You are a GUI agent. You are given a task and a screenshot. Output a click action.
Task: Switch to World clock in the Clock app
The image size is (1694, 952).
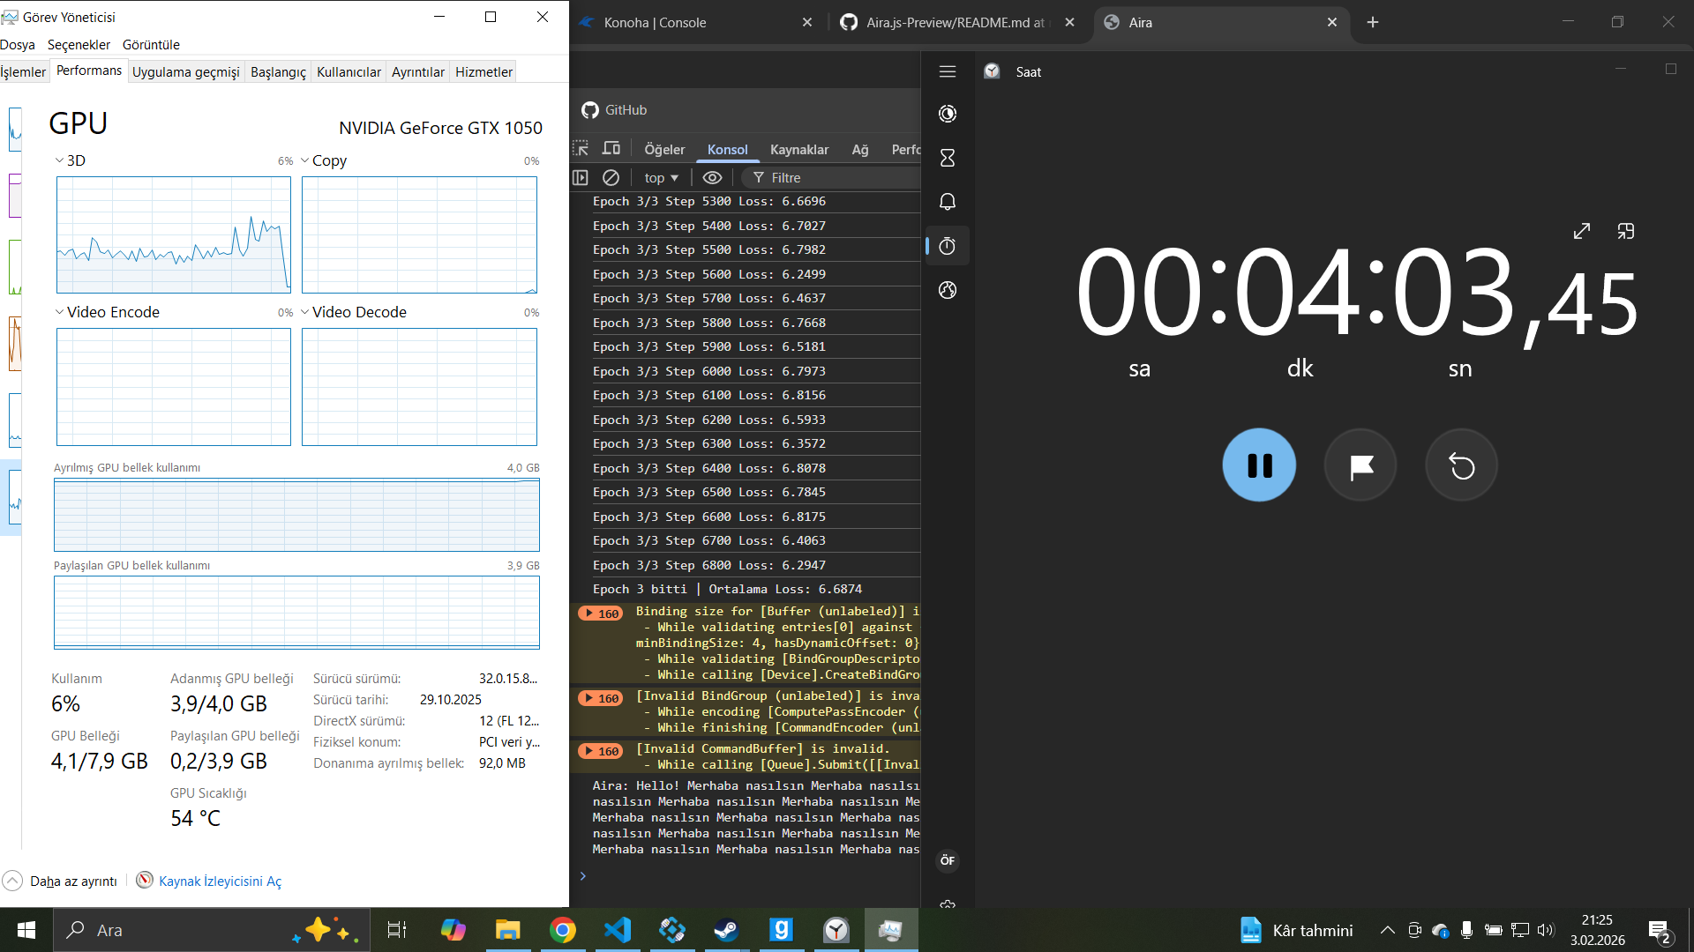(947, 290)
